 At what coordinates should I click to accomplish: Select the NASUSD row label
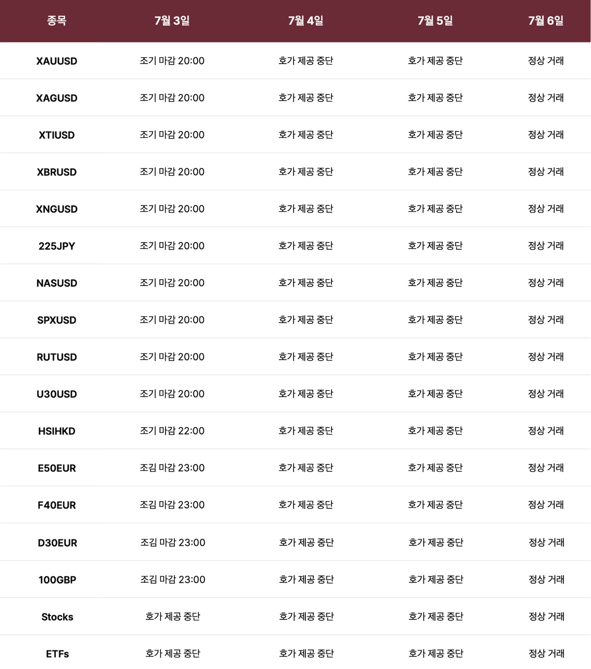pyautogui.click(x=57, y=283)
